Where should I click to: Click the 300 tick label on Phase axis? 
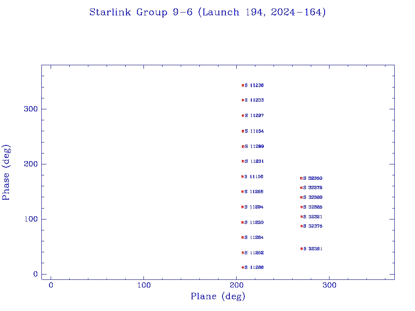pyautogui.click(x=31, y=109)
